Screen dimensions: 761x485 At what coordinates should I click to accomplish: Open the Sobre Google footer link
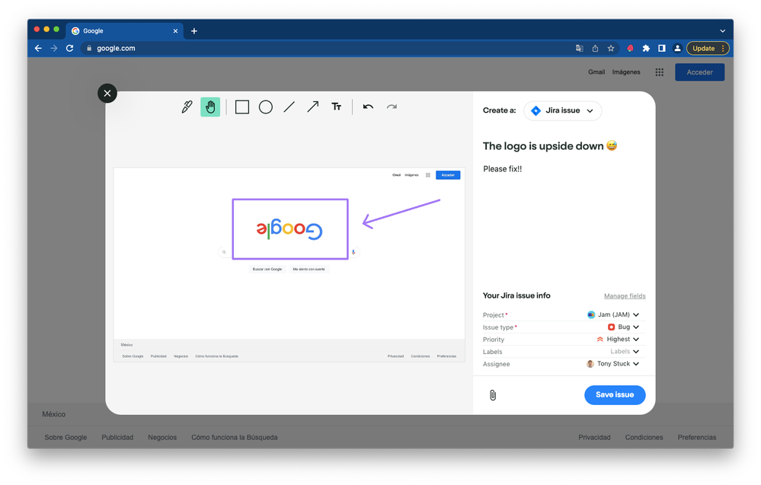point(66,437)
